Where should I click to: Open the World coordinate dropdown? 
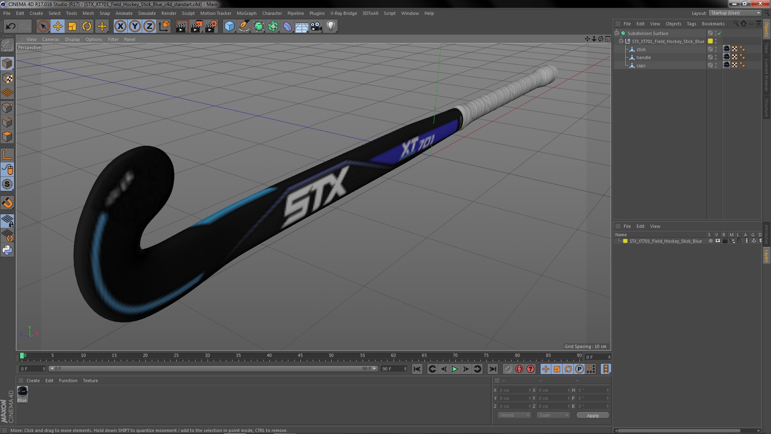click(514, 415)
